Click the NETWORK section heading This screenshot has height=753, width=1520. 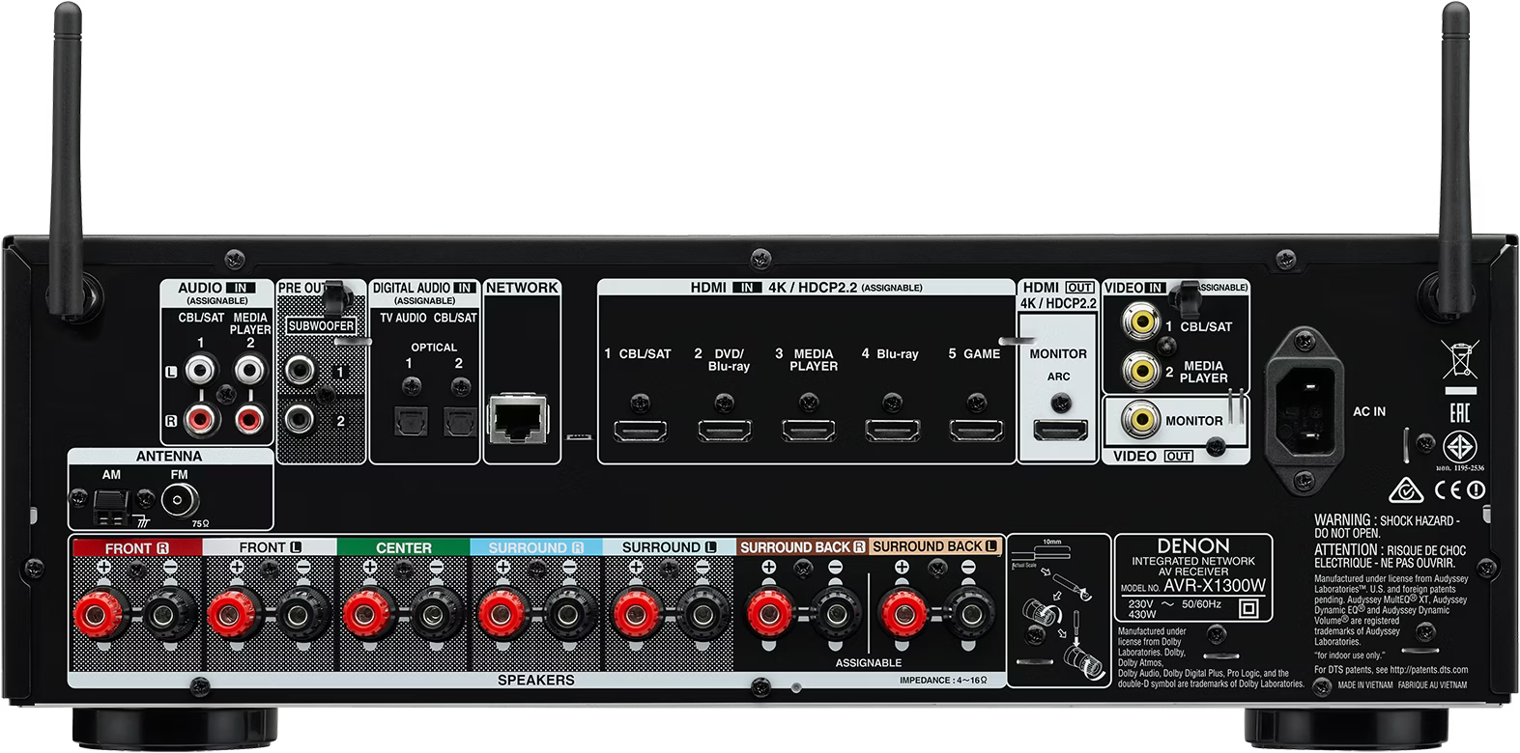pos(522,288)
